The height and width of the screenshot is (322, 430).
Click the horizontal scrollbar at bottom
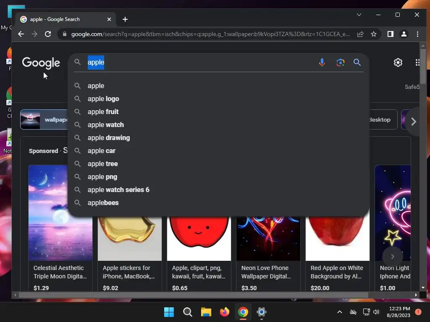tap(193, 295)
